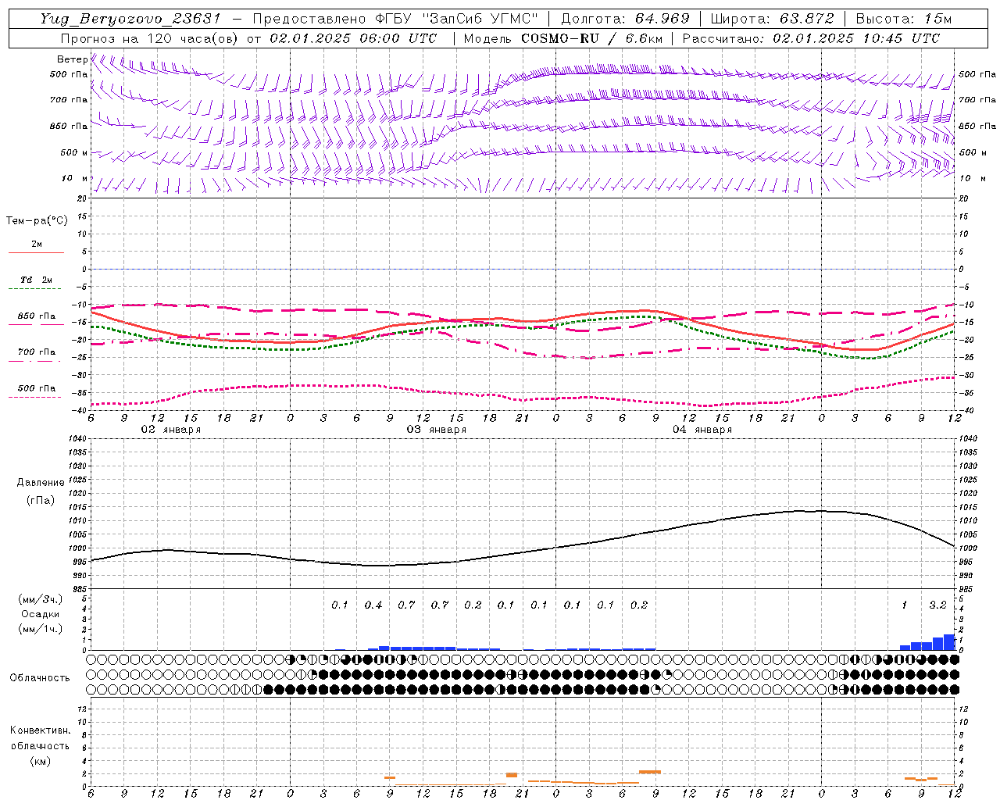Click the Давление panel label
1000x800 pixels.
pos(41,483)
